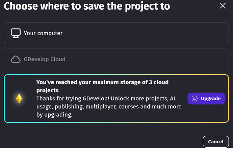Click empty area of GDevelop Cloud row

152,59
